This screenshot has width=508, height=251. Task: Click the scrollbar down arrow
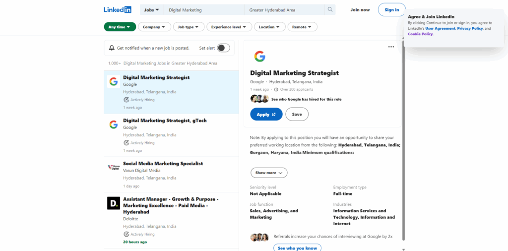click(x=403, y=250)
